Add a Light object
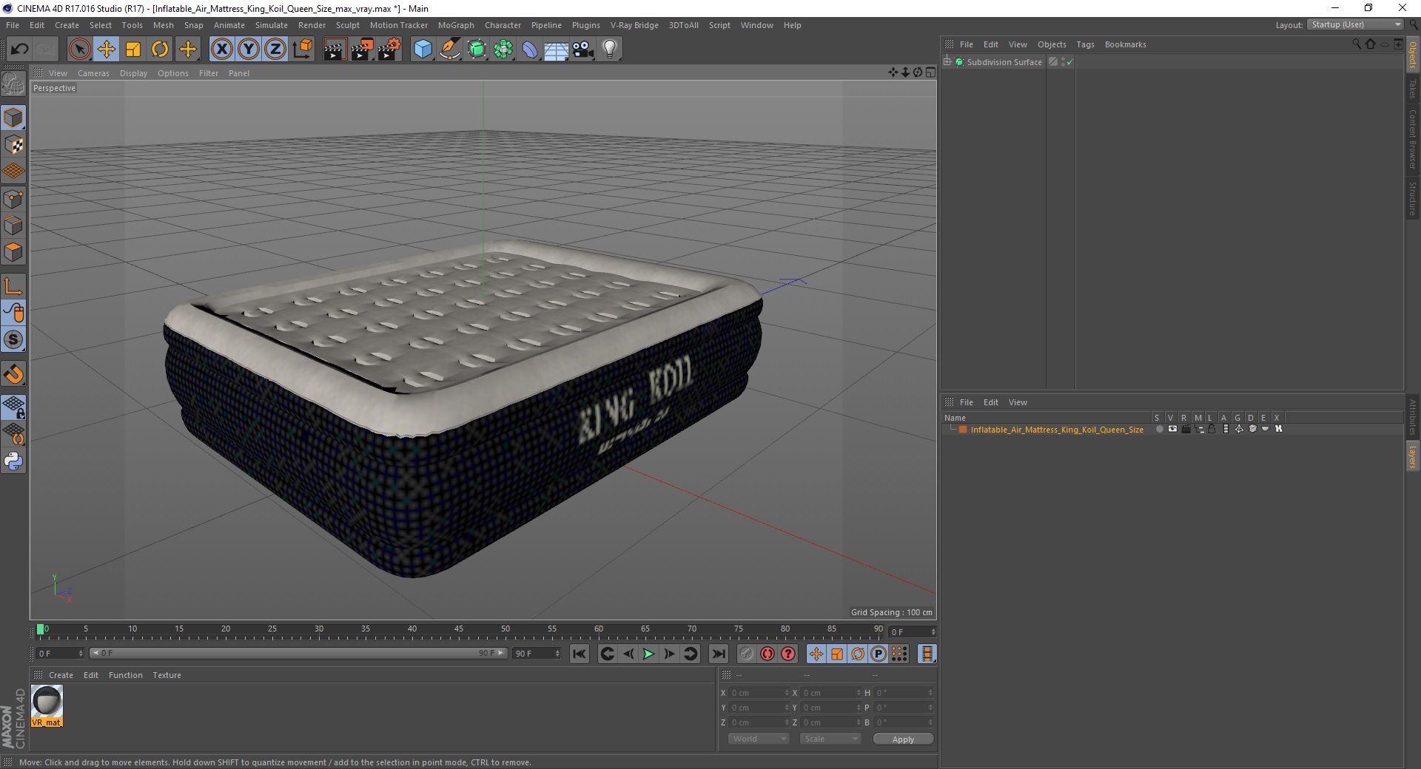1421x769 pixels. pyautogui.click(x=610, y=50)
